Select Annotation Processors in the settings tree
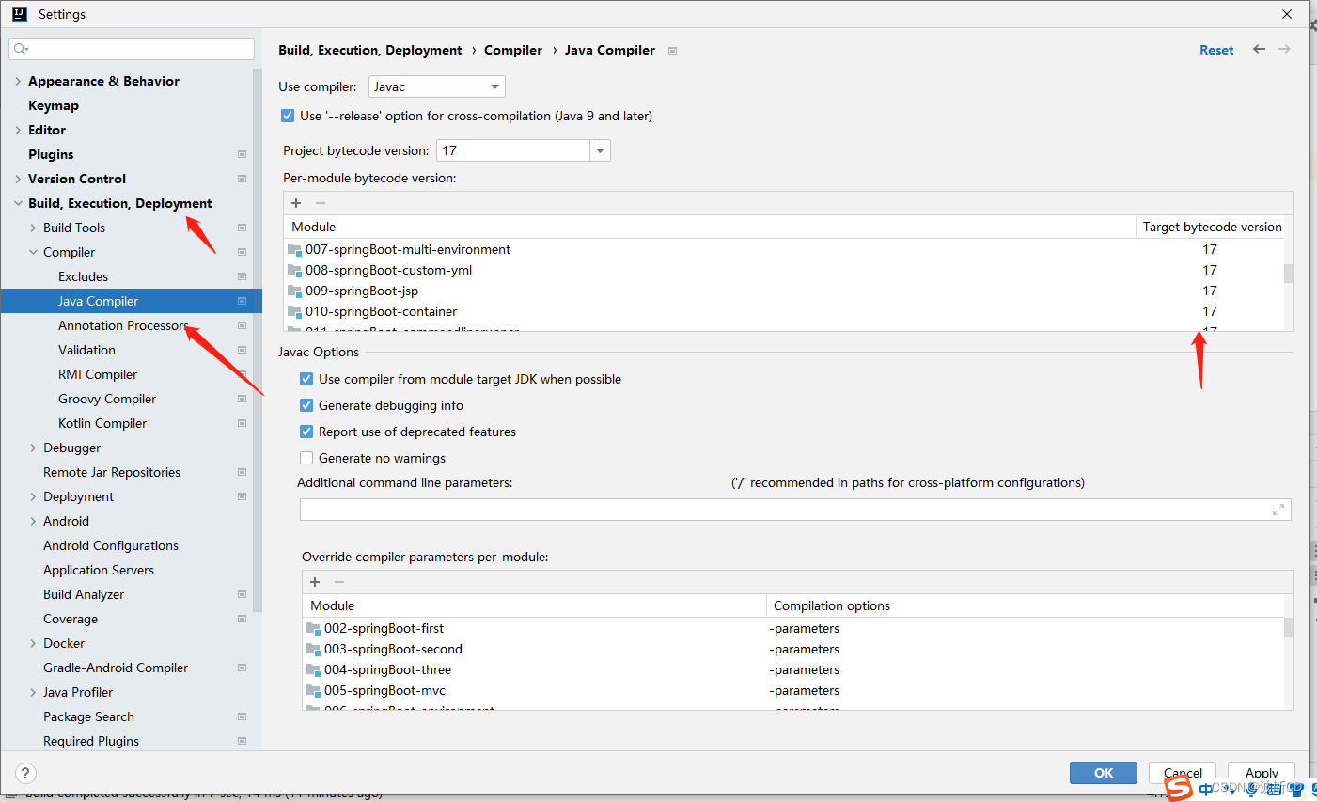Viewport: 1317px width, 802px height. point(123,326)
